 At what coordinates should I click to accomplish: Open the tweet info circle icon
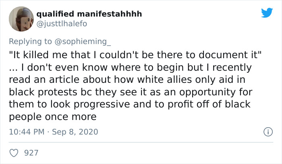pos(268,132)
